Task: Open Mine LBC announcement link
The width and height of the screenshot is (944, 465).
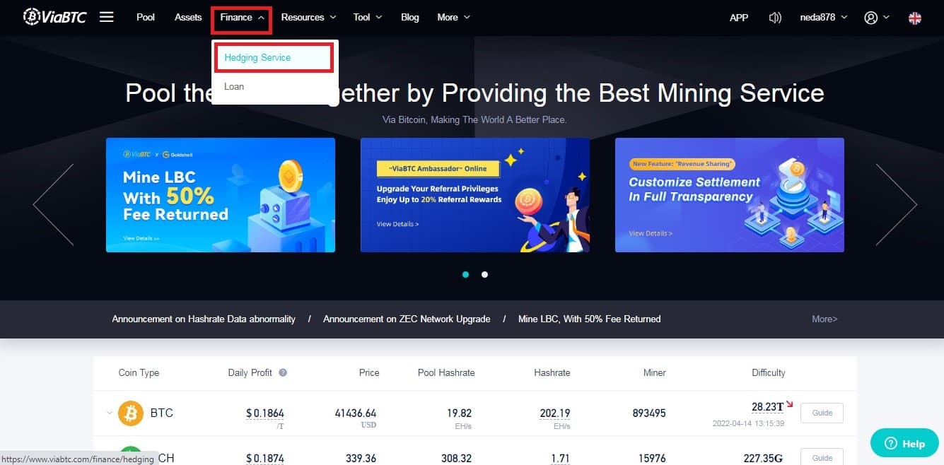Action: (590, 319)
